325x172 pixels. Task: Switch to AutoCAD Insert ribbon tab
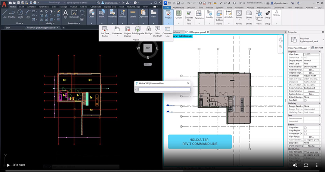coord(21,7)
